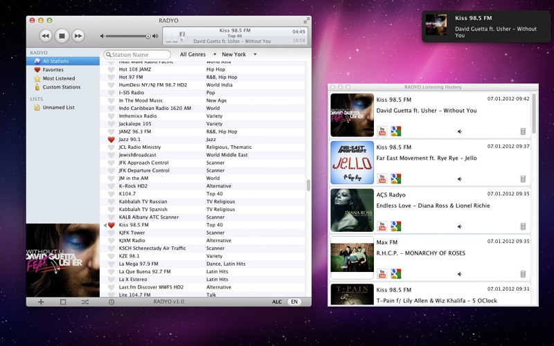Search YouTube for Far East Movement entry
554x346 pixels.
[382, 179]
